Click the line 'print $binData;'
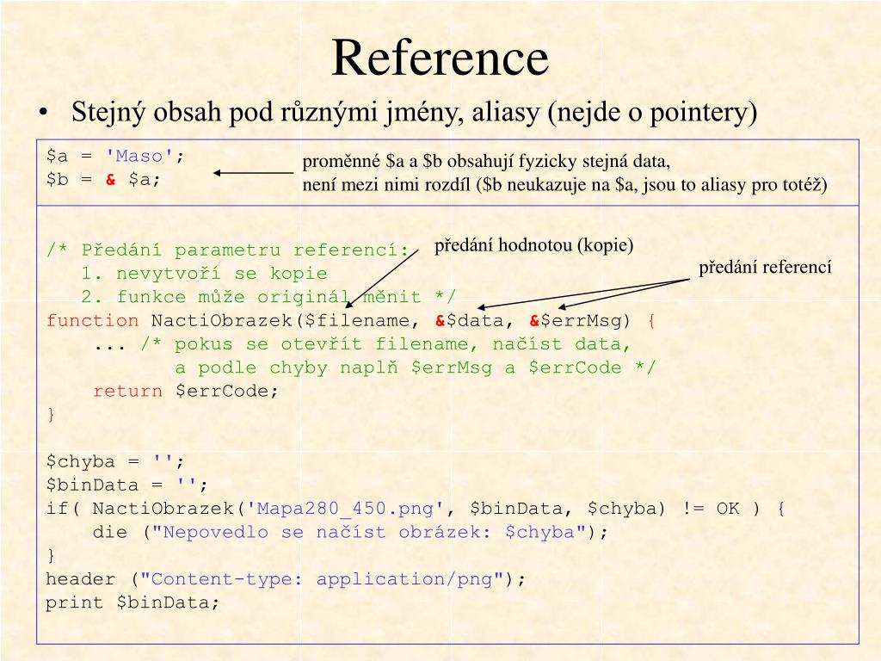 click(x=132, y=603)
